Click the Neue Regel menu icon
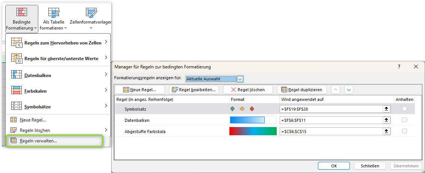Screen dimensions: 425x173 (x=14, y=120)
